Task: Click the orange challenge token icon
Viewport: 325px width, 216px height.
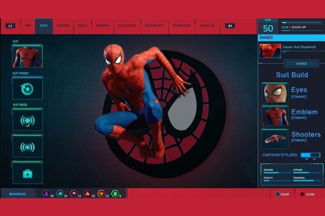Action: [101, 194]
